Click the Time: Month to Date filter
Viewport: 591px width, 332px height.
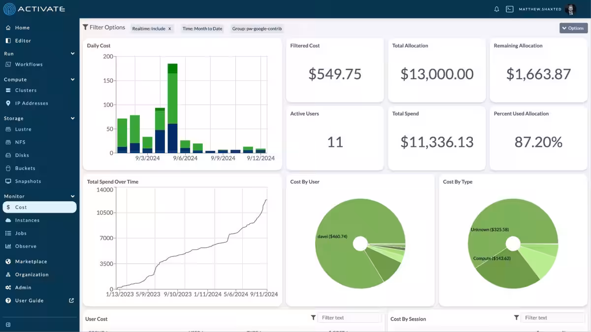pyautogui.click(x=202, y=28)
